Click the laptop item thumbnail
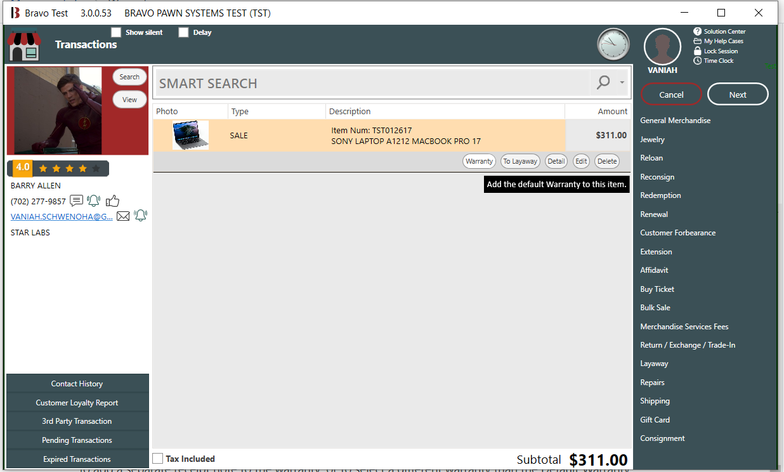784x472 pixels. [190, 135]
